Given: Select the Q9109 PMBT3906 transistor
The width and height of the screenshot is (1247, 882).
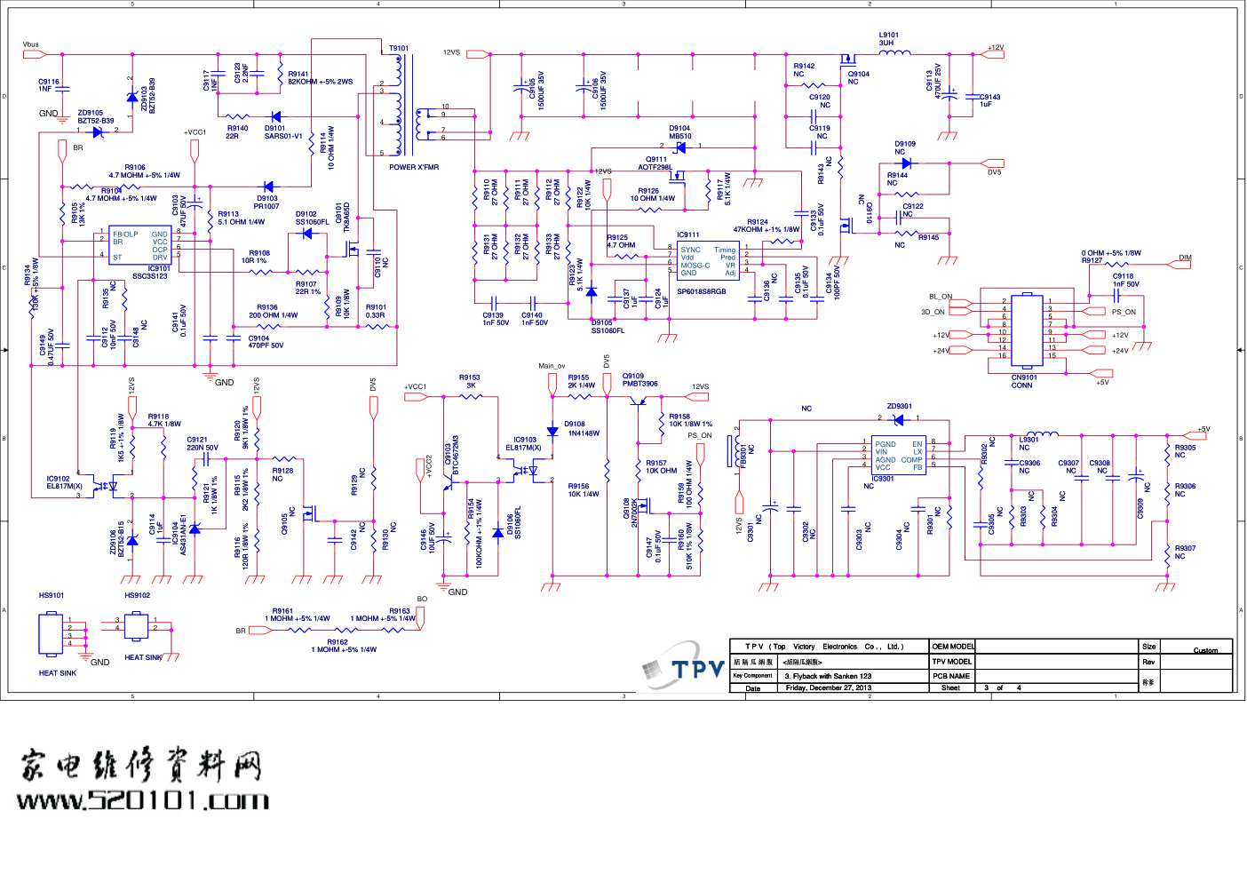Looking at the screenshot, I should (x=639, y=399).
